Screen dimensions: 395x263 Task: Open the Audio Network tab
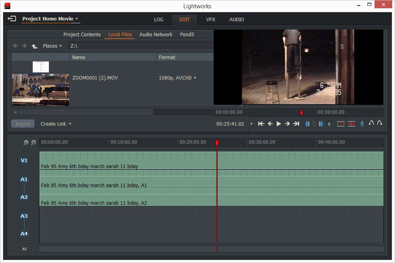[x=156, y=34]
